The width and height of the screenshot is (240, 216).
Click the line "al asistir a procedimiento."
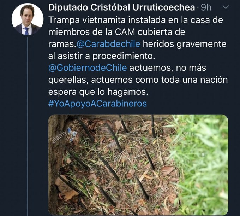(102, 56)
